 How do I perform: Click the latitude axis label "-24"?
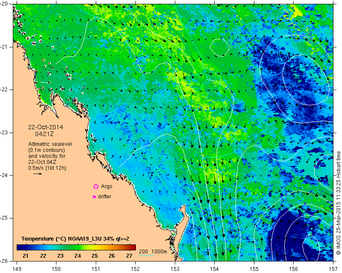click(x=4, y=175)
